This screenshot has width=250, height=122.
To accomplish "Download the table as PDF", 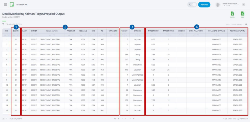I will click(x=242, y=14).
